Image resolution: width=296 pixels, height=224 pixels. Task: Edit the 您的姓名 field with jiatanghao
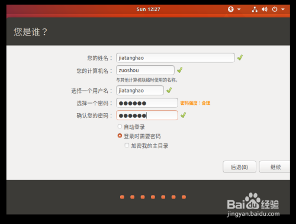[175, 58]
